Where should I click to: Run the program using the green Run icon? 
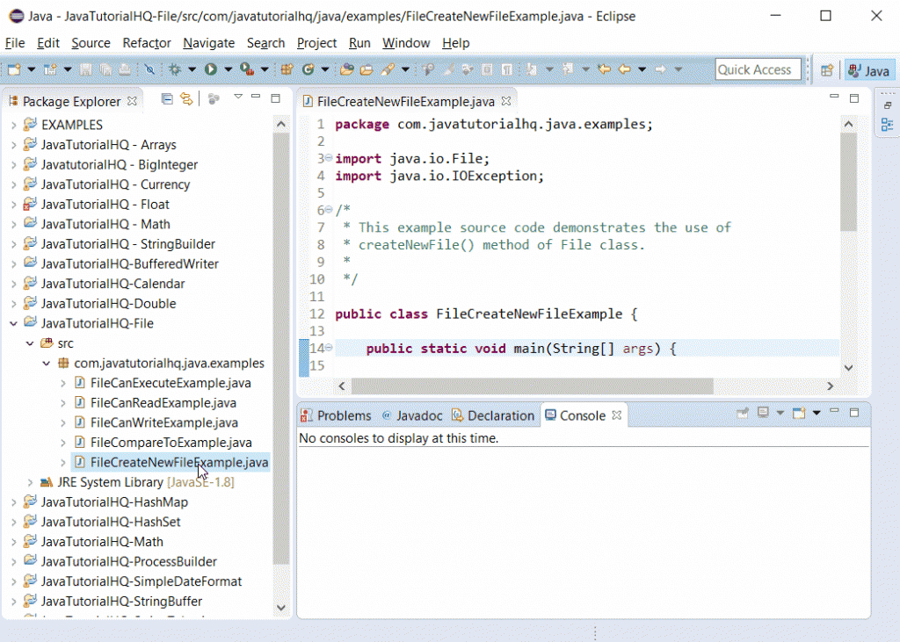click(211, 69)
